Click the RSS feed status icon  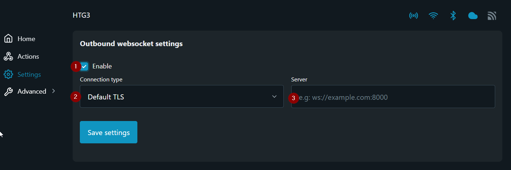pyautogui.click(x=492, y=16)
